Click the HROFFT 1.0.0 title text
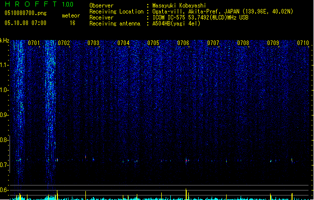Screen dimensions: 314x200 pos(39,4)
